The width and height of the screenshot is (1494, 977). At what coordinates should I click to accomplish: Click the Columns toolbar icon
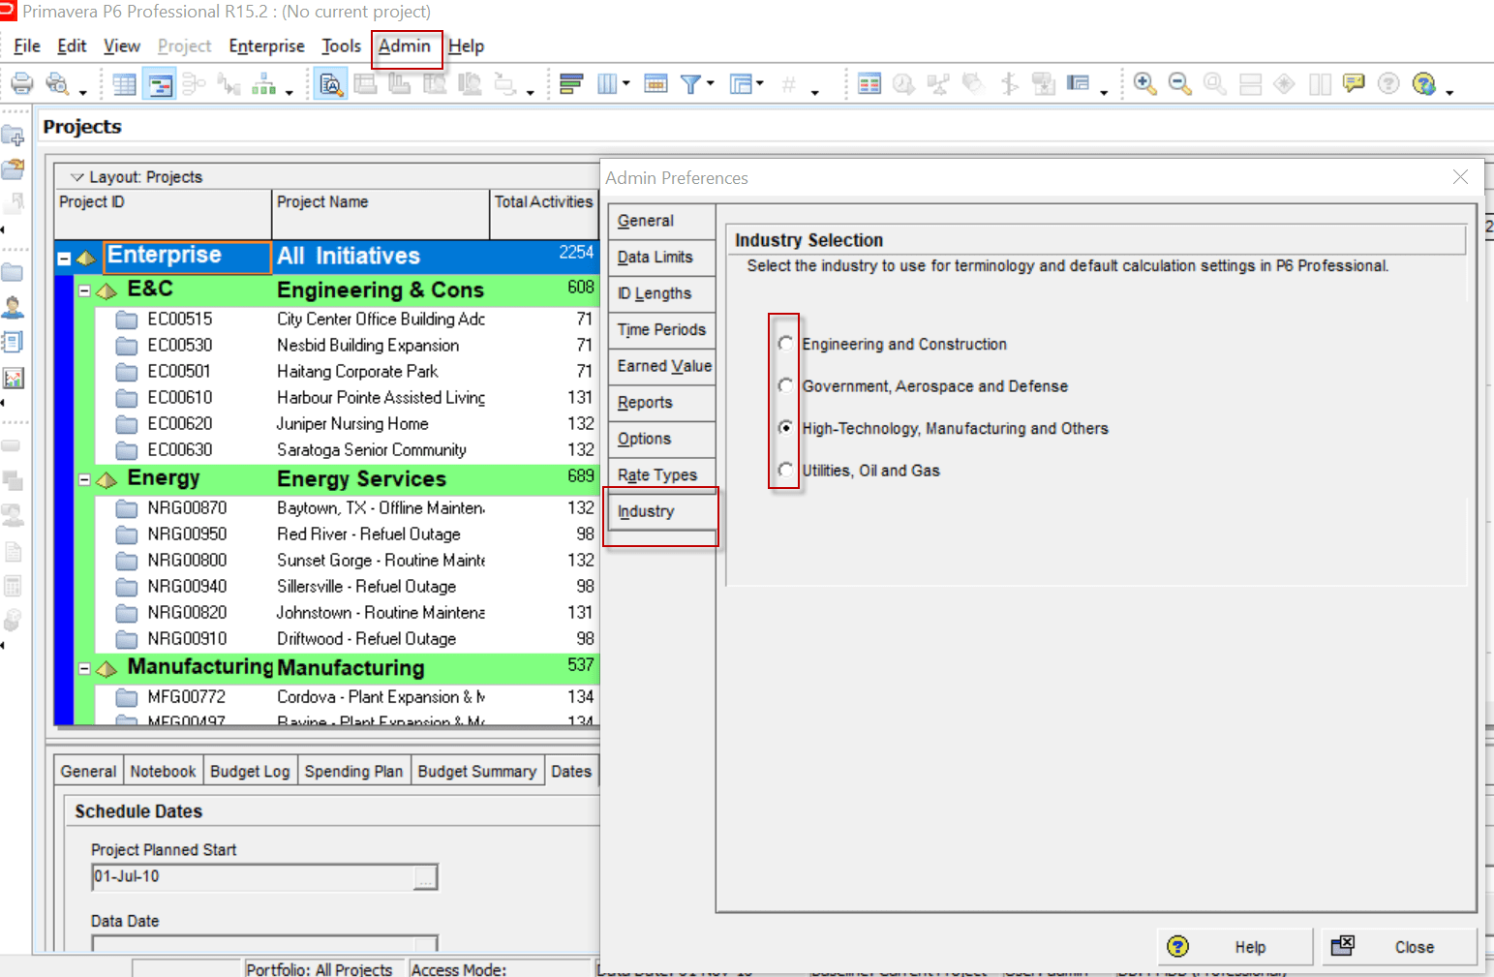pos(607,84)
